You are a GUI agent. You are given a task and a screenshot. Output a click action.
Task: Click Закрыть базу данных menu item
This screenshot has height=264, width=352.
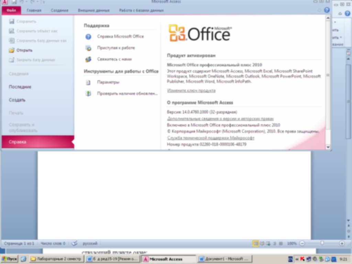pyautogui.click(x=32, y=60)
